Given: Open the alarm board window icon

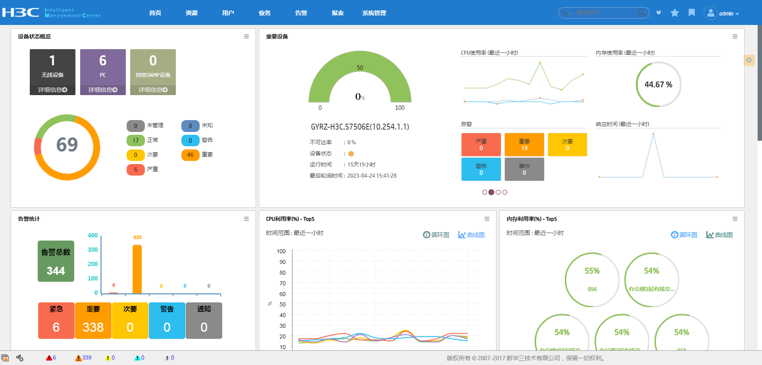Looking at the screenshot, I should [x=5, y=358].
